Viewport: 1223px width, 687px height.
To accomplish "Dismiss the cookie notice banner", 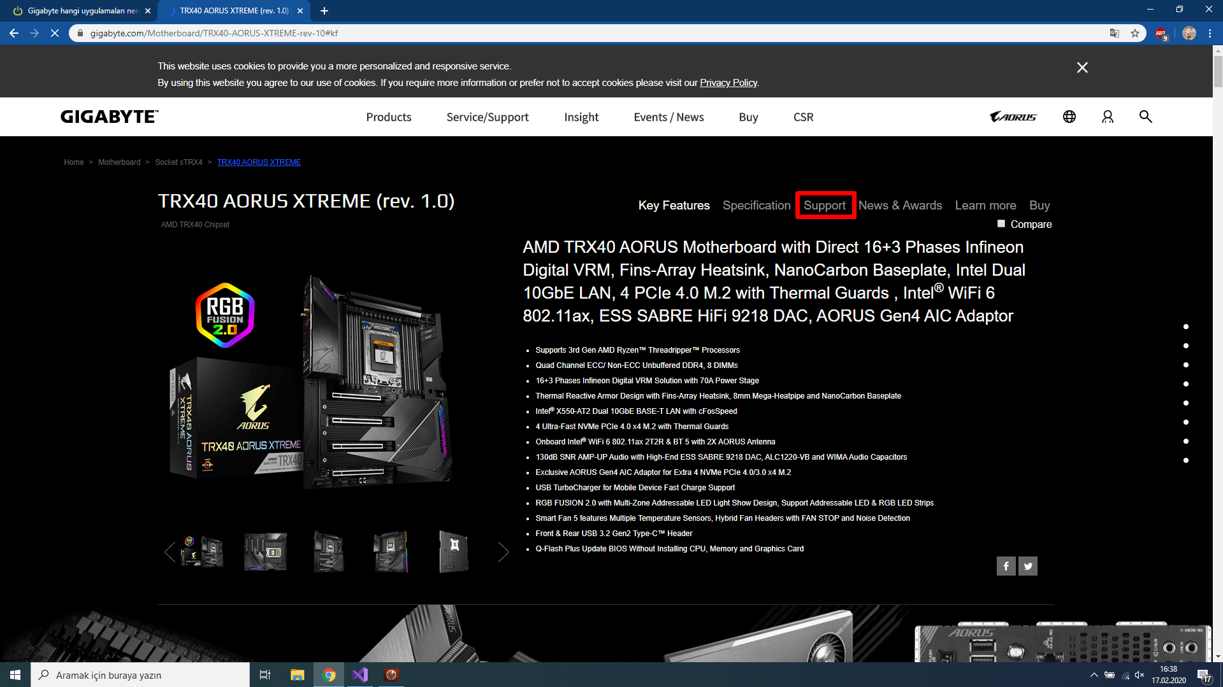I will coord(1082,67).
